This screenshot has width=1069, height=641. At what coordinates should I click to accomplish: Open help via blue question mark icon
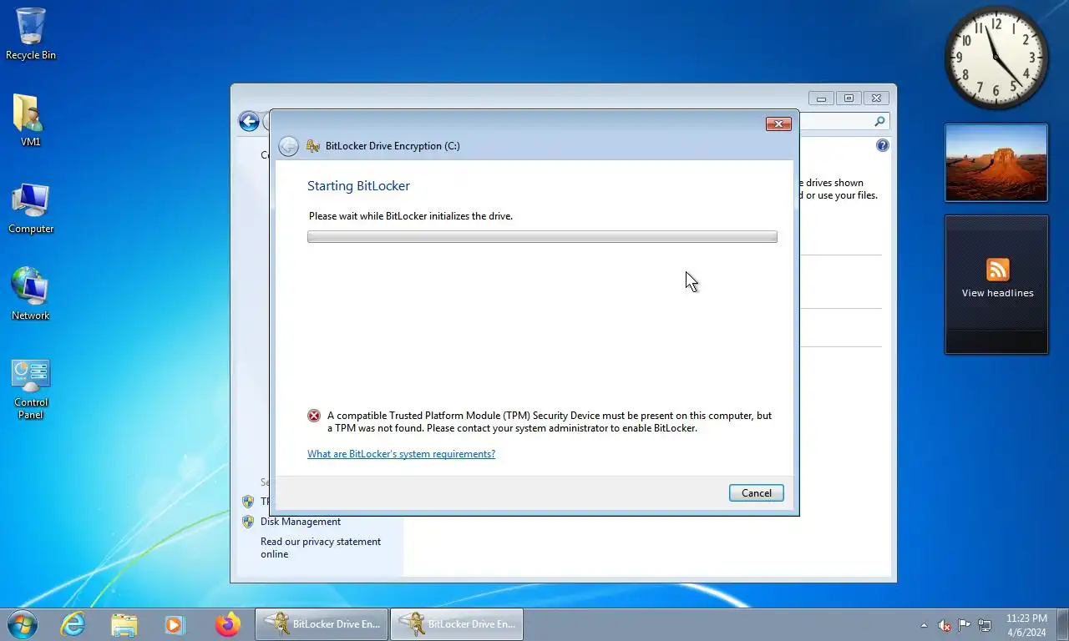[x=883, y=145]
